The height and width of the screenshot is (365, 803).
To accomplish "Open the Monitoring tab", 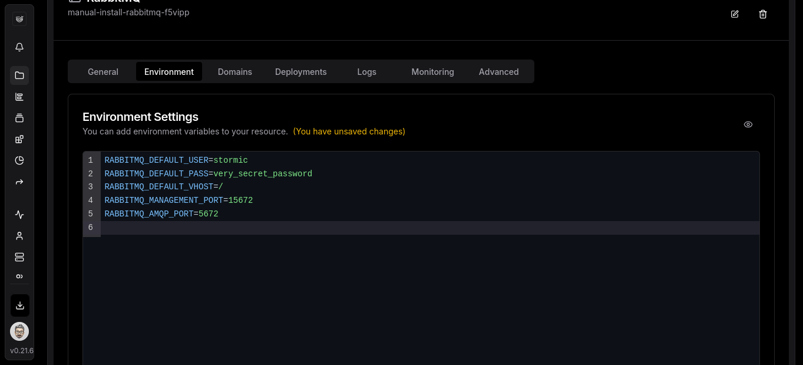I will (x=433, y=71).
